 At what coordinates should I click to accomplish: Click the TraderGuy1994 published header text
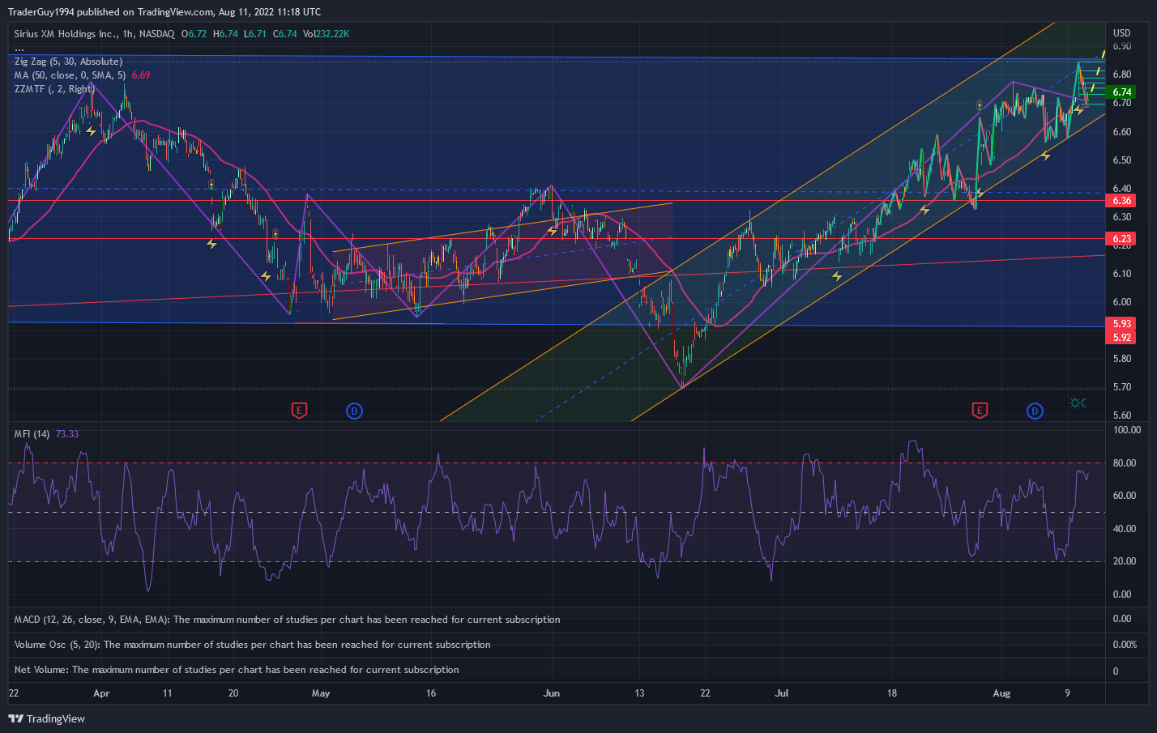click(x=164, y=11)
